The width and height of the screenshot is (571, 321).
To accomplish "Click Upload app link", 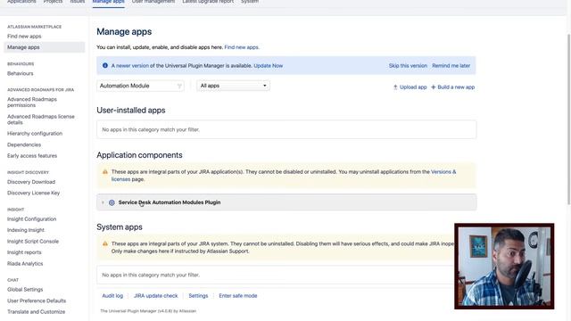I will coord(413,87).
